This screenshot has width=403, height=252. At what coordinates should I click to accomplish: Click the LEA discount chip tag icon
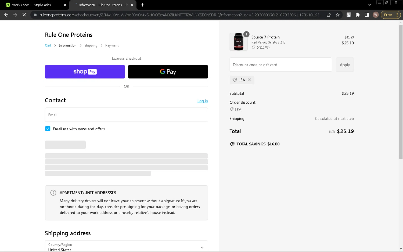tap(235, 80)
